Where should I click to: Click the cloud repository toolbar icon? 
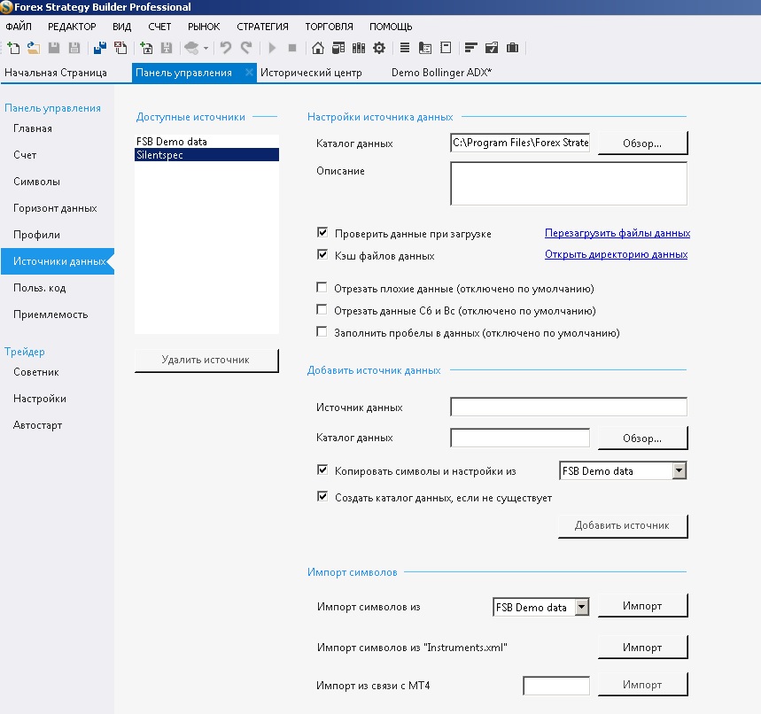pyautogui.click(x=191, y=48)
